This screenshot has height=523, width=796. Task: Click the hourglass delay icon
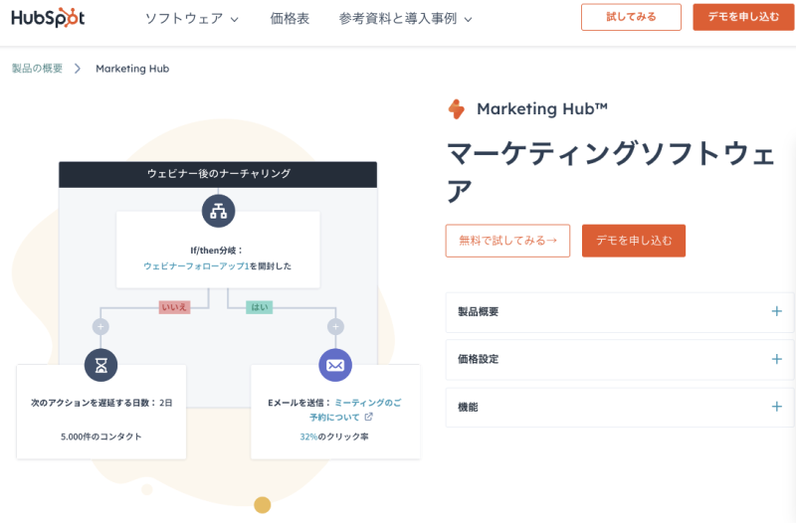pyautogui.click(x=101, y=365)
